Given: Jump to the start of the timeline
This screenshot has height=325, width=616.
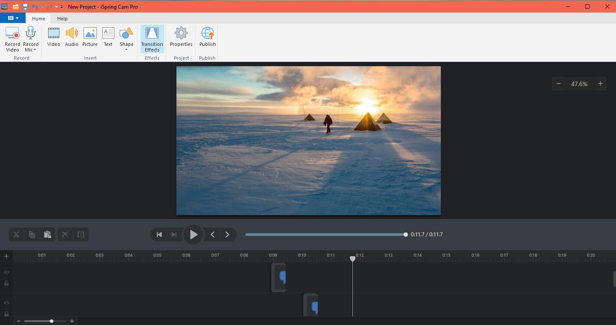Looking at the screenshot, I should pos(159,235).
